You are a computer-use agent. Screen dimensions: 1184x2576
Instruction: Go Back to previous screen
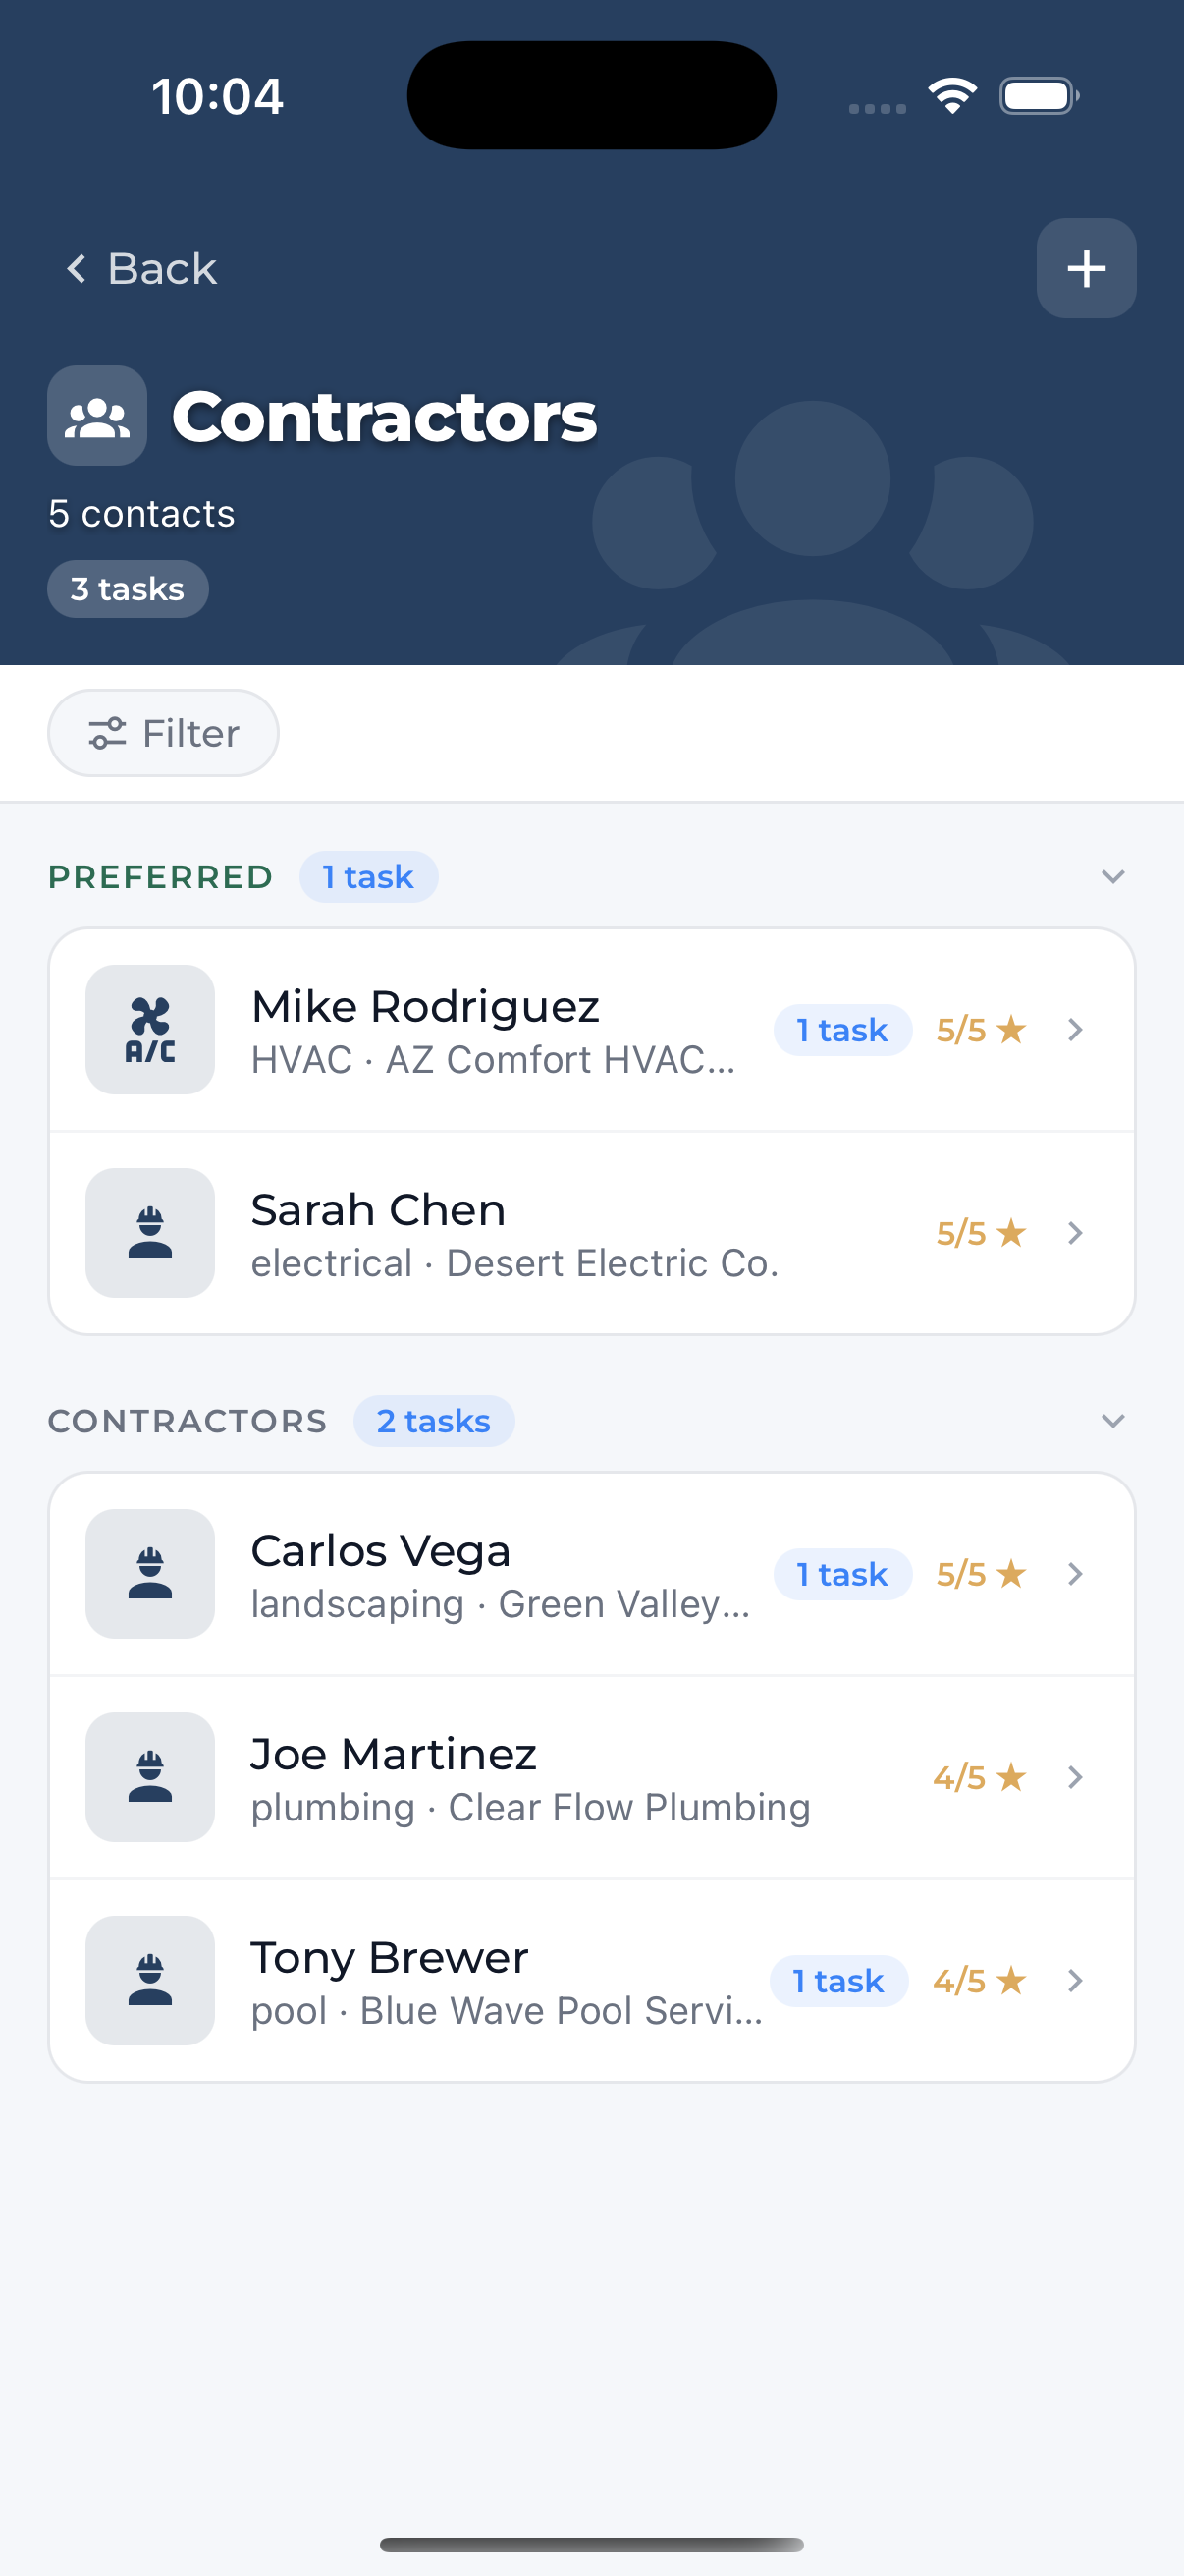tap(140, 268)
